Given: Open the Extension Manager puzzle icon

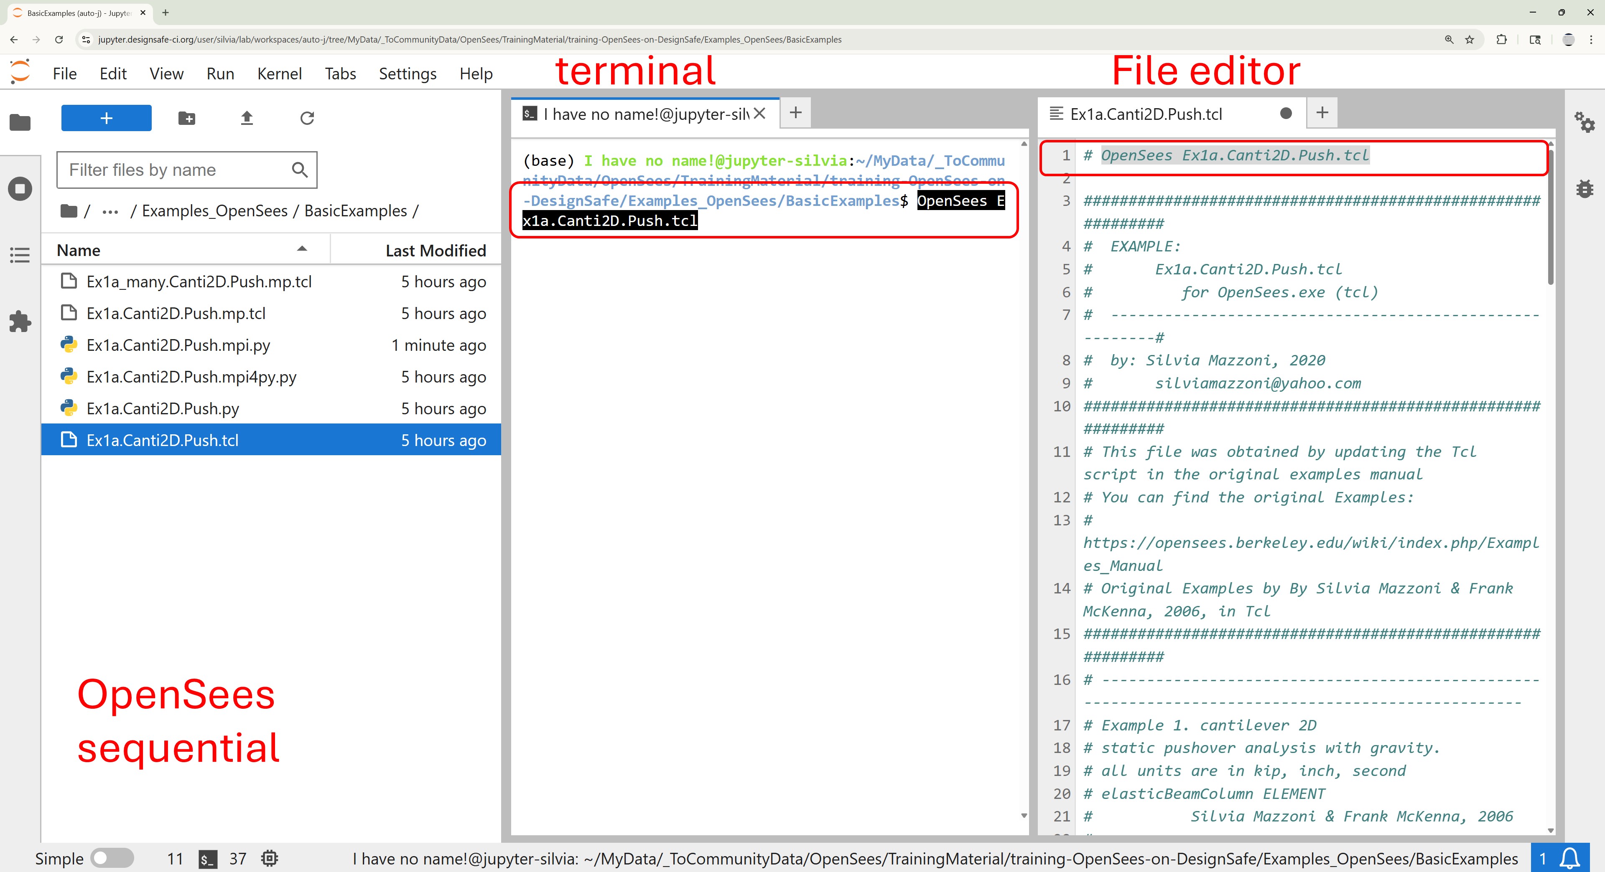Looking at the screenshot, I should click(20, 322).
